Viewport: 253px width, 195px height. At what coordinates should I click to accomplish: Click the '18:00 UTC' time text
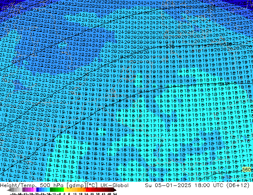(x=210, y=185)
